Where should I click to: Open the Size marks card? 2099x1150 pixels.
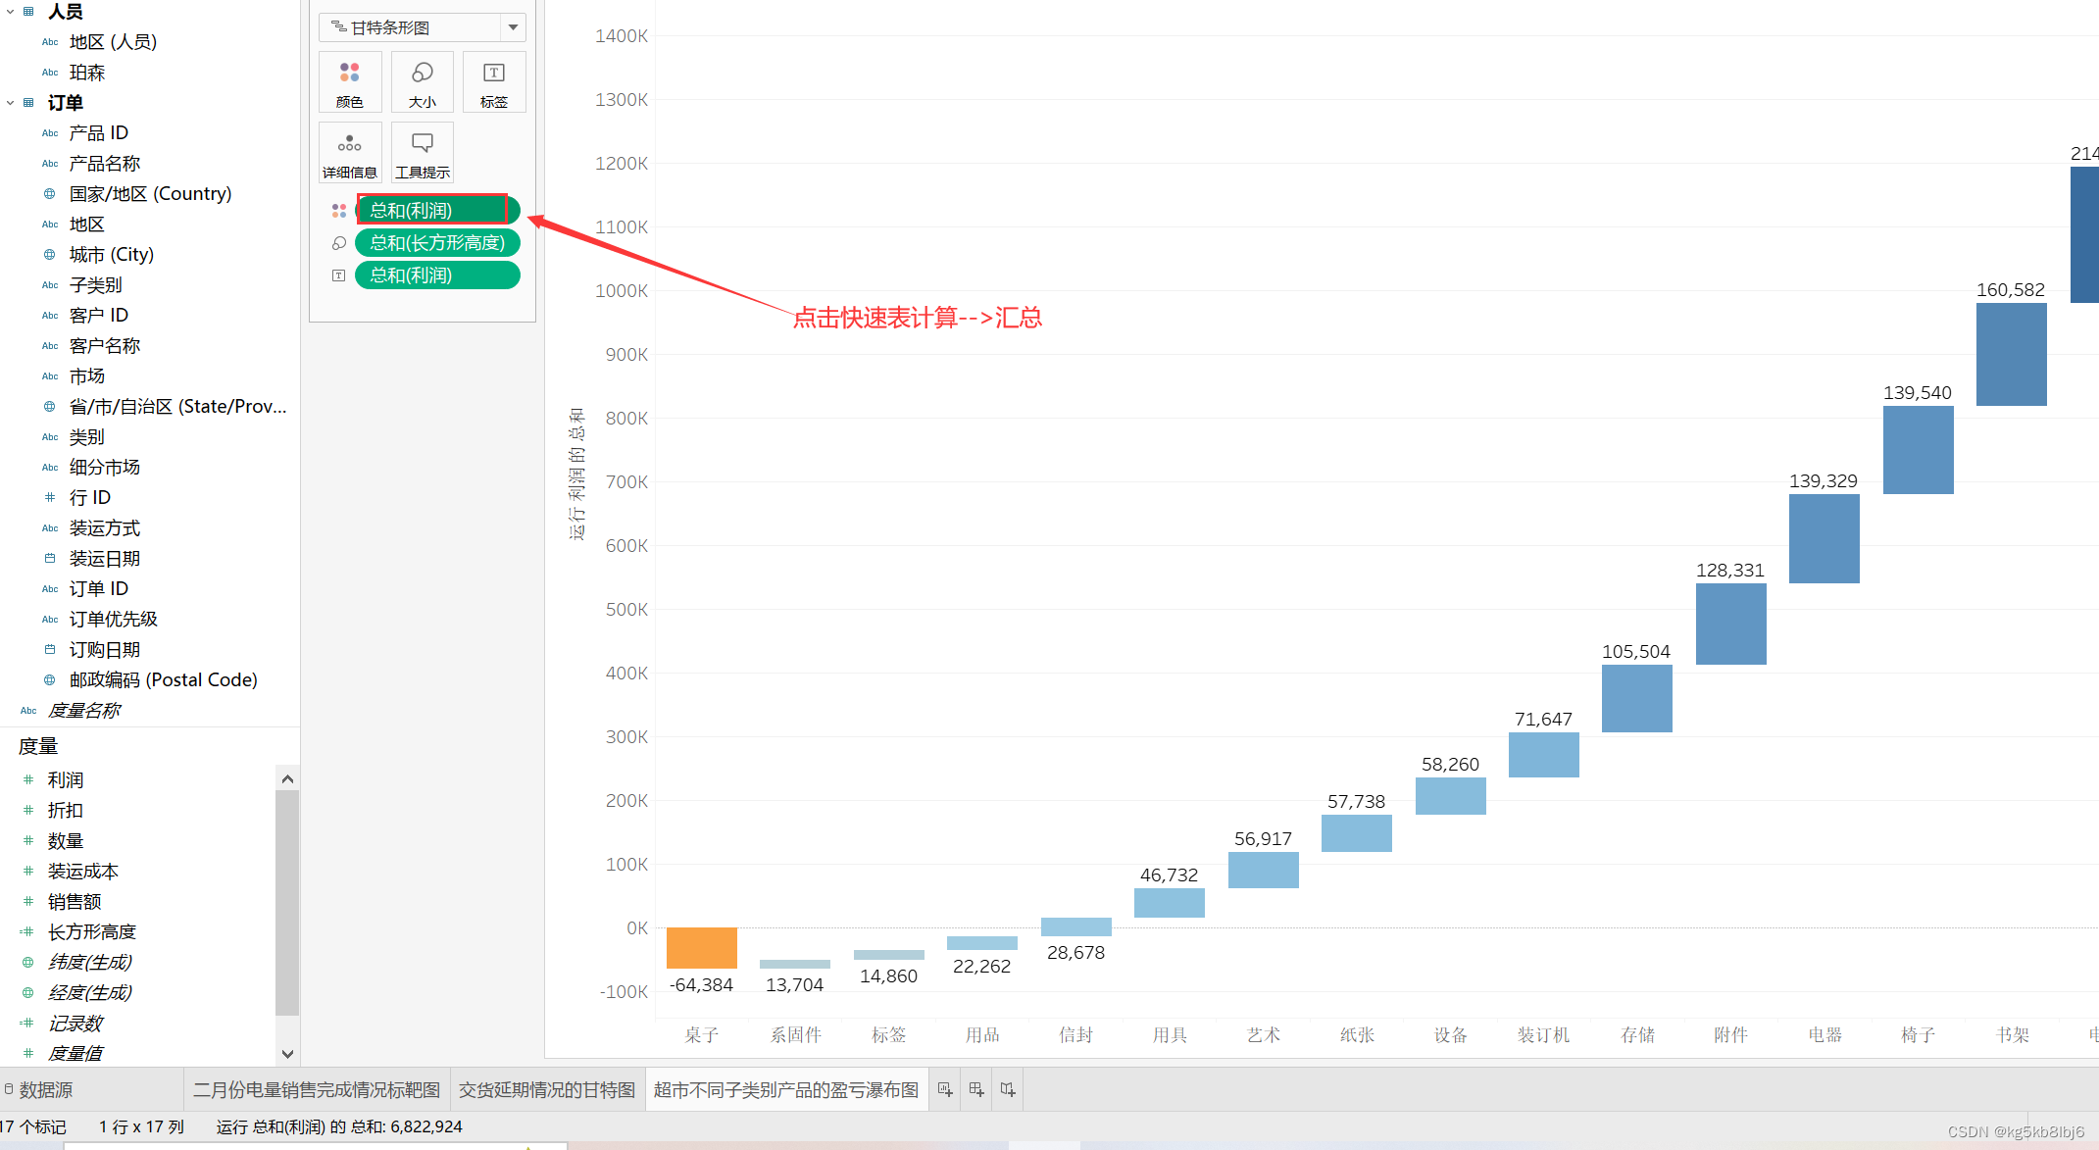[423, 82]
